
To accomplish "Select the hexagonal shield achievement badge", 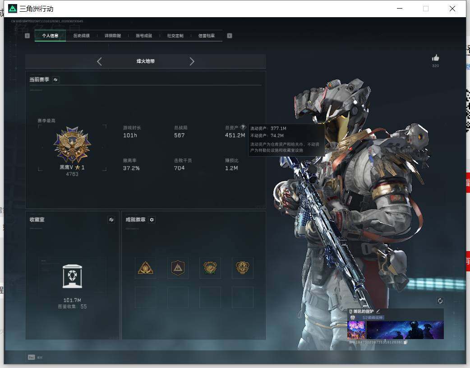I will (x=178, y=268).
